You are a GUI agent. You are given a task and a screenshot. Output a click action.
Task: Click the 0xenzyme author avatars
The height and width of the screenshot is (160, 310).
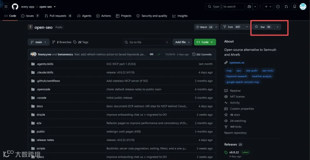(x=33, y=54)
